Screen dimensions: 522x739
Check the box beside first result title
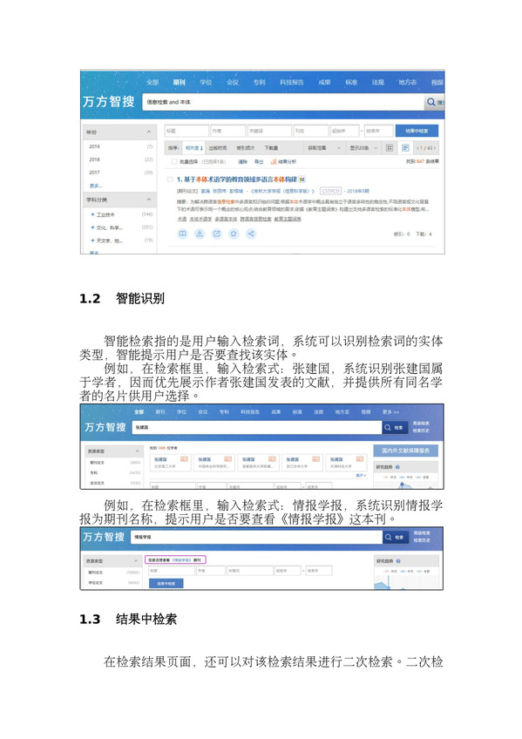(170, 180)
